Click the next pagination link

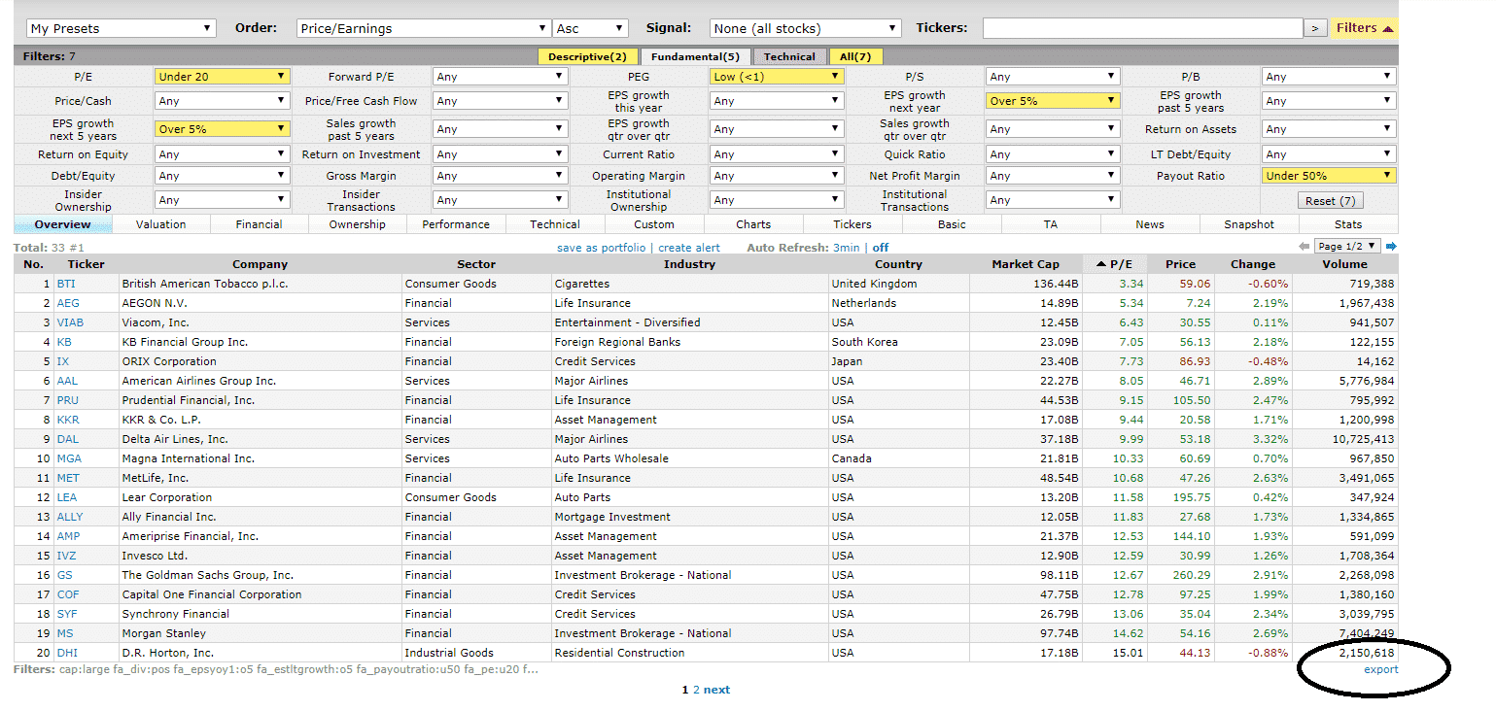[x=716, y=690]
